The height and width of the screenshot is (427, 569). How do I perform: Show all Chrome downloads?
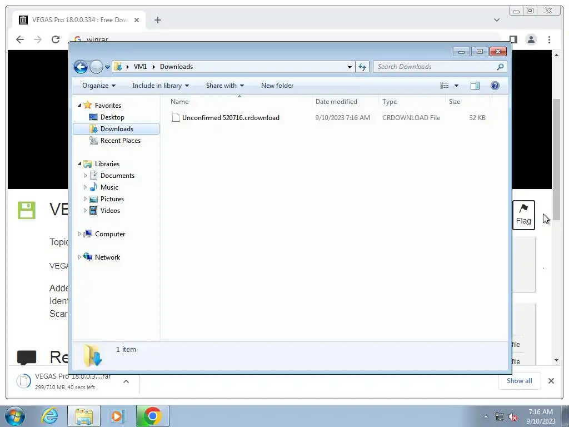(x=520, y=381)
